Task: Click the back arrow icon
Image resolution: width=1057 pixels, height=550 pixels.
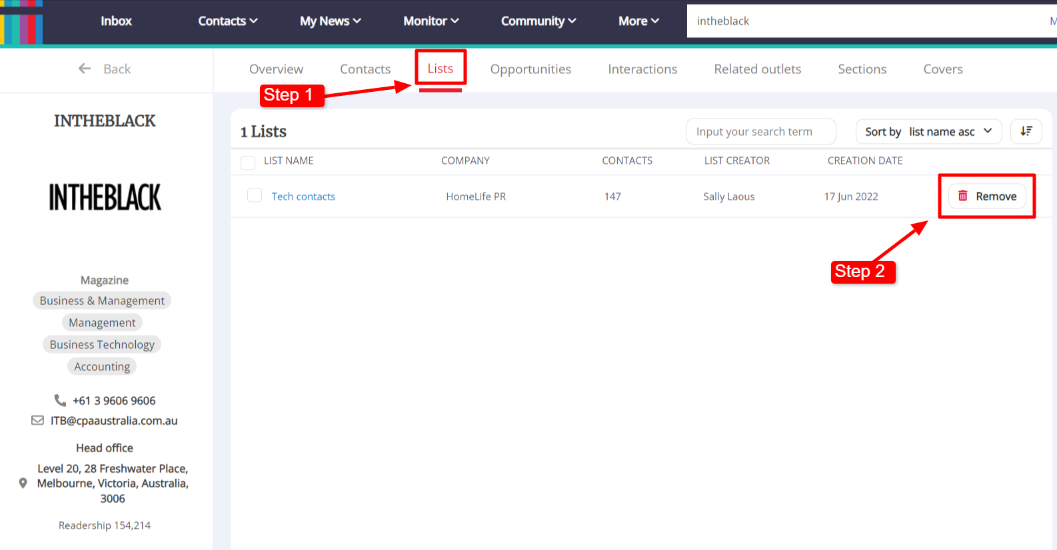Action: (x=85, y=69)
